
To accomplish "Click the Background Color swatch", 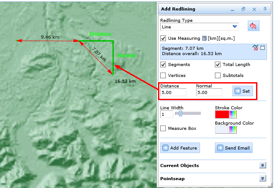I will coord(222,130).
